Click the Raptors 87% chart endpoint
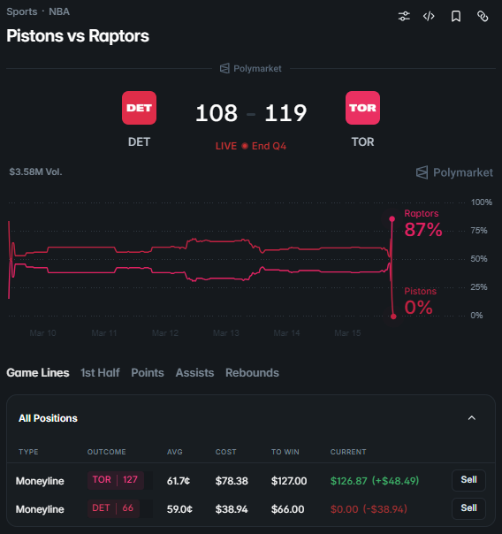Screen dimensions: 502x534 coord(392,218)
